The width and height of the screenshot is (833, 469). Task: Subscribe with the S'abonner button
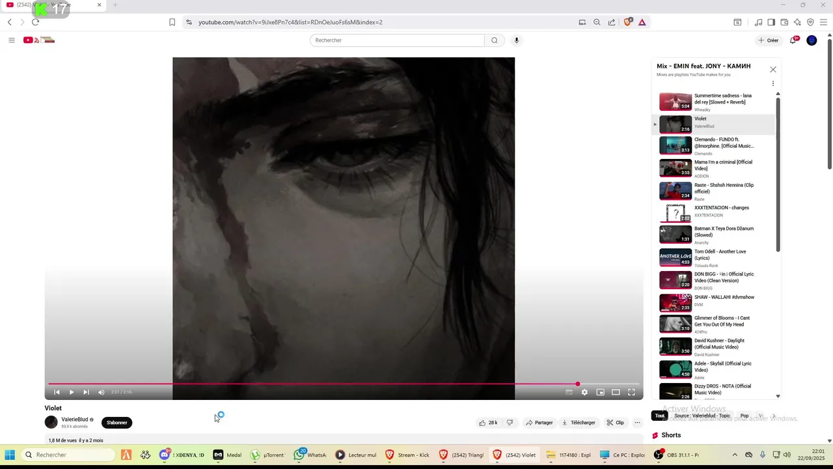[117, 423]
